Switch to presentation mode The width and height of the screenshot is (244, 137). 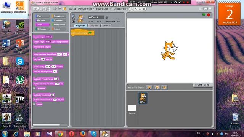click(x=210, y=9)
